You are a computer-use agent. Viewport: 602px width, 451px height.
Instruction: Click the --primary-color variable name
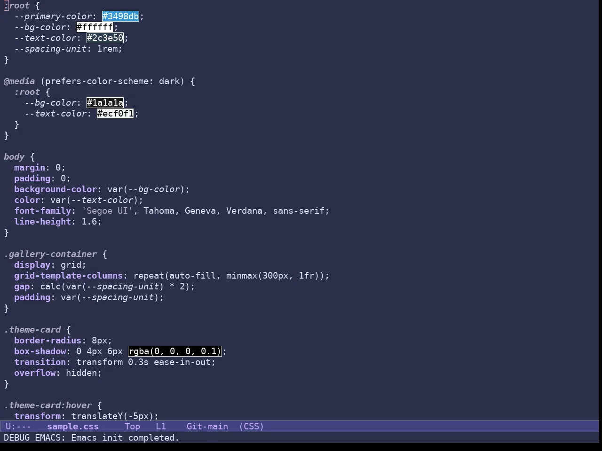tap(53, 16)
